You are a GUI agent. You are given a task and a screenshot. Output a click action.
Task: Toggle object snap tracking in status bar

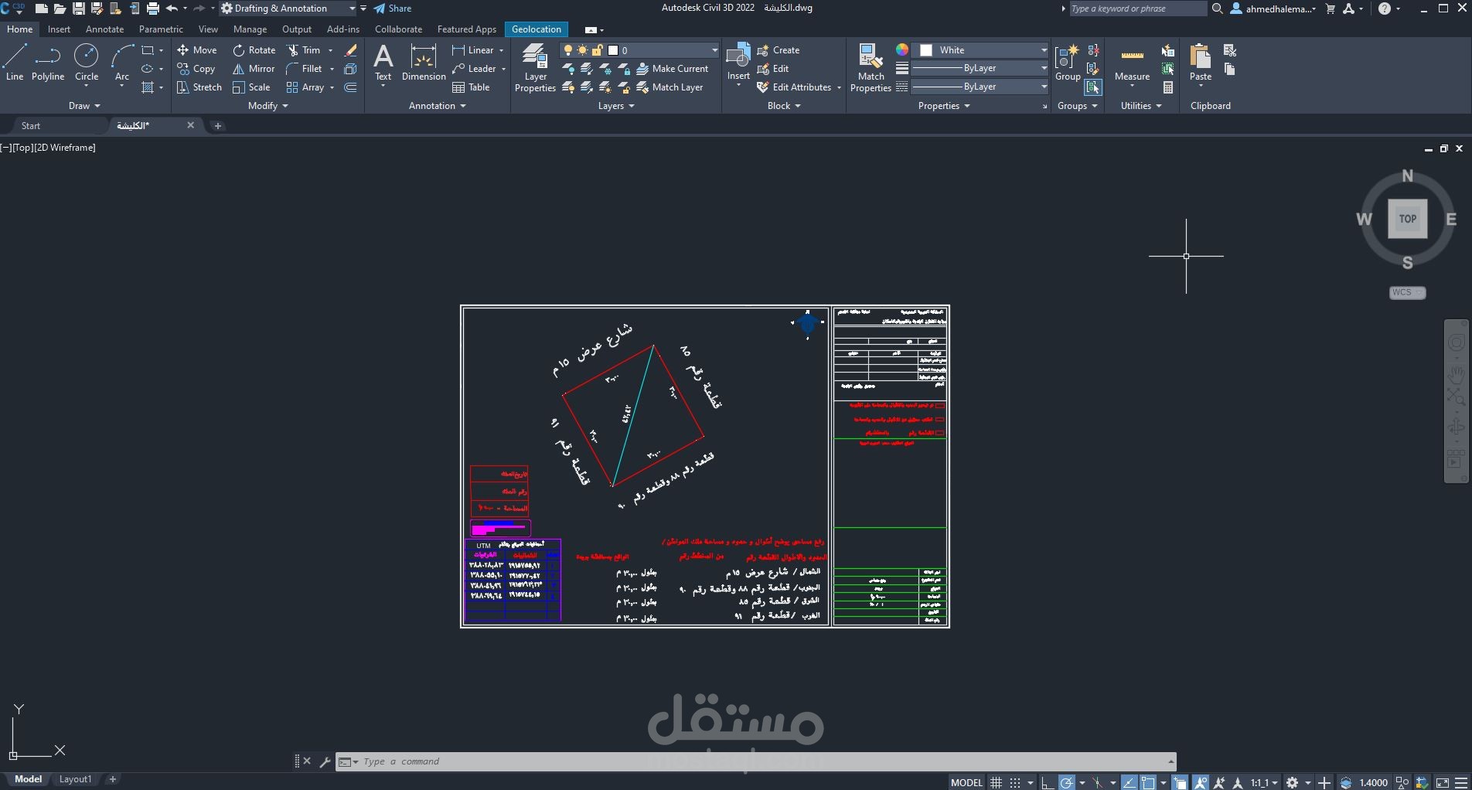(1130, 782)
